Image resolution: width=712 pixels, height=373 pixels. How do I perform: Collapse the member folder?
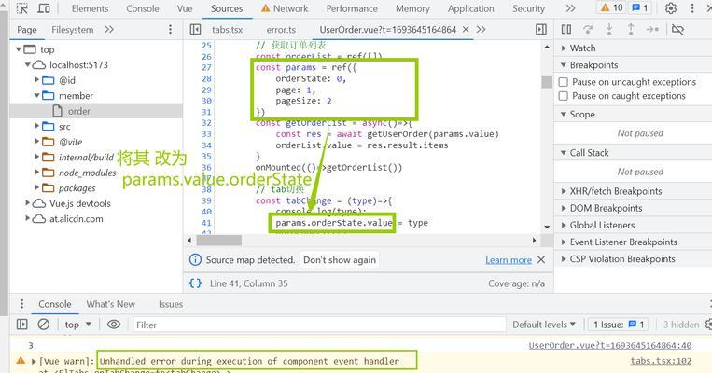pos(36,96)
